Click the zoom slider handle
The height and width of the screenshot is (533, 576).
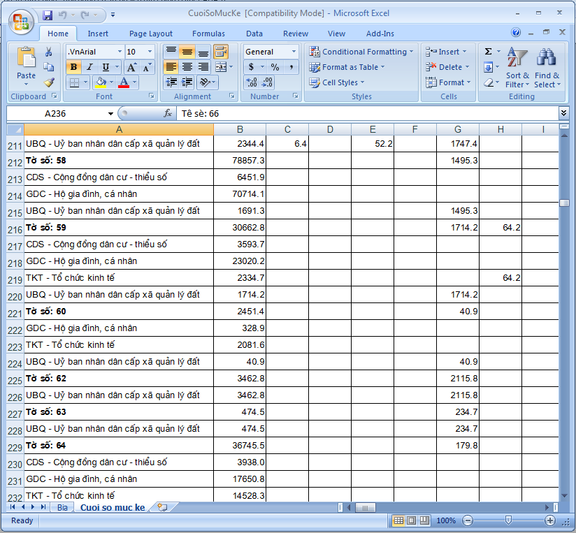click(x=508, y=520)
